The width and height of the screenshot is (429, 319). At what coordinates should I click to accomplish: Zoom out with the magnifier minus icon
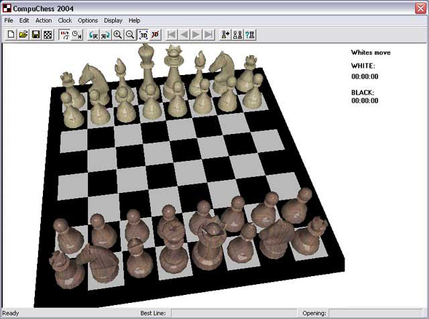point(130,34)
